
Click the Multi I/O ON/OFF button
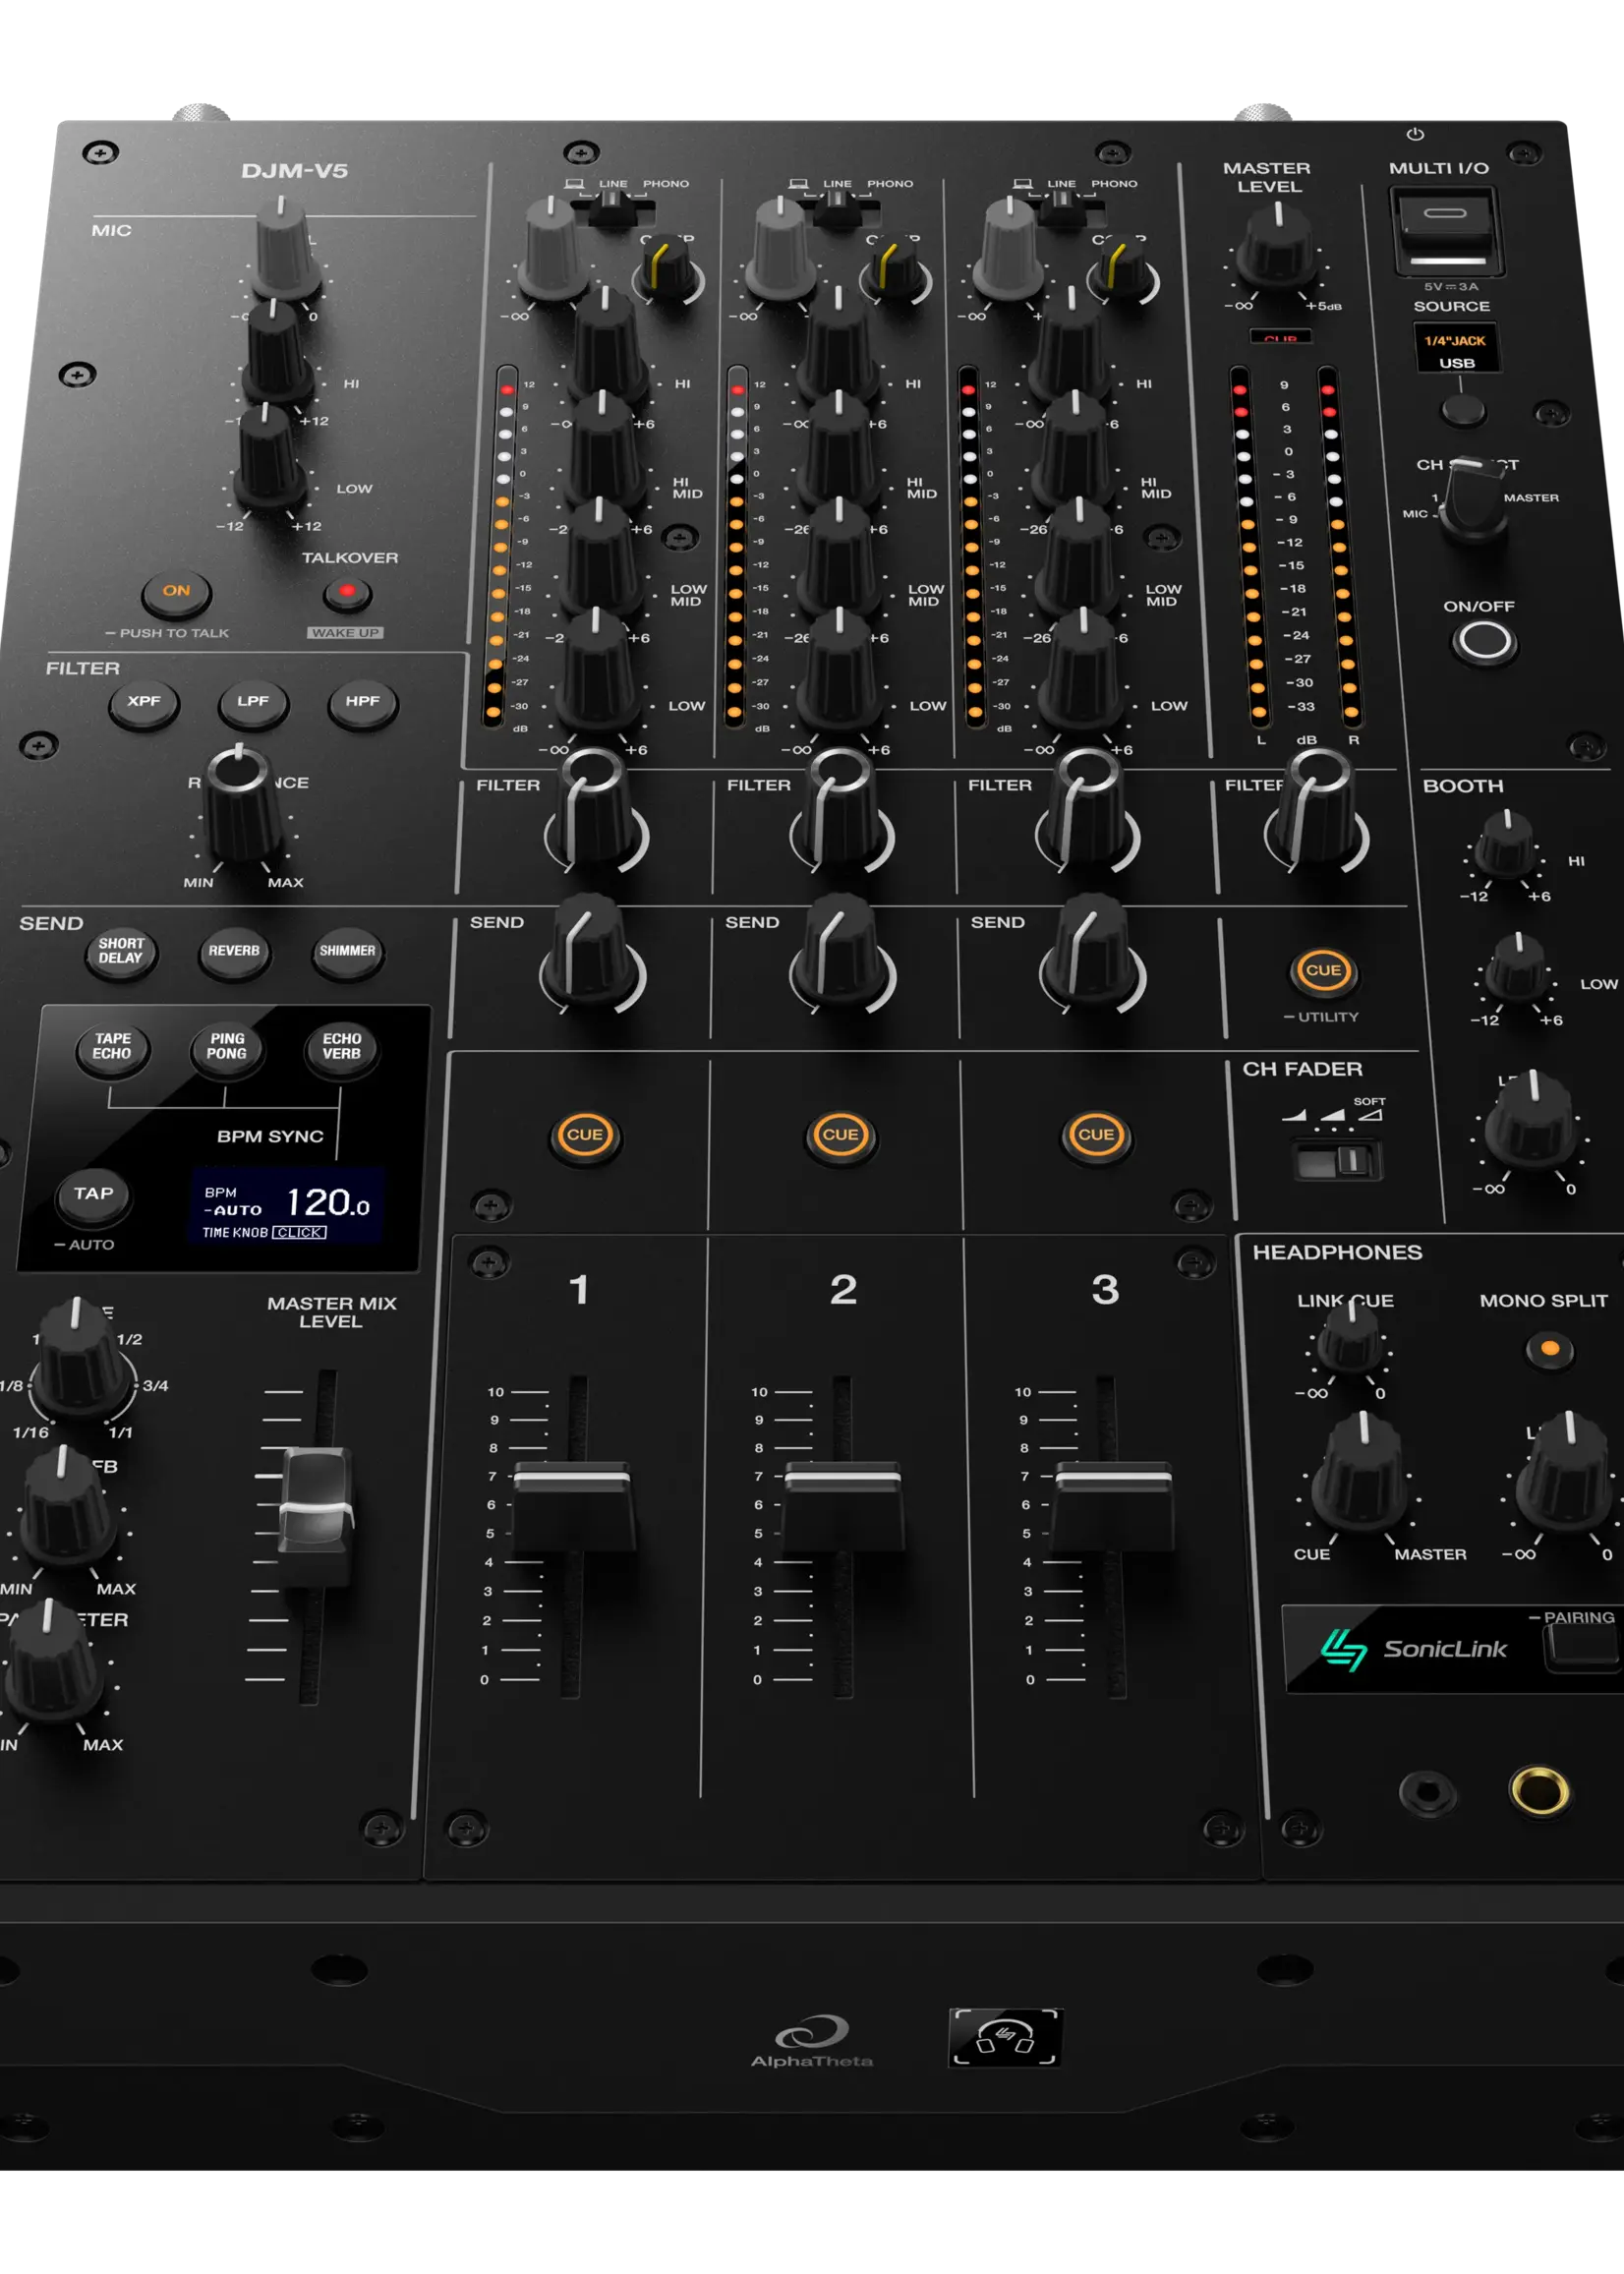[1485, 641]
